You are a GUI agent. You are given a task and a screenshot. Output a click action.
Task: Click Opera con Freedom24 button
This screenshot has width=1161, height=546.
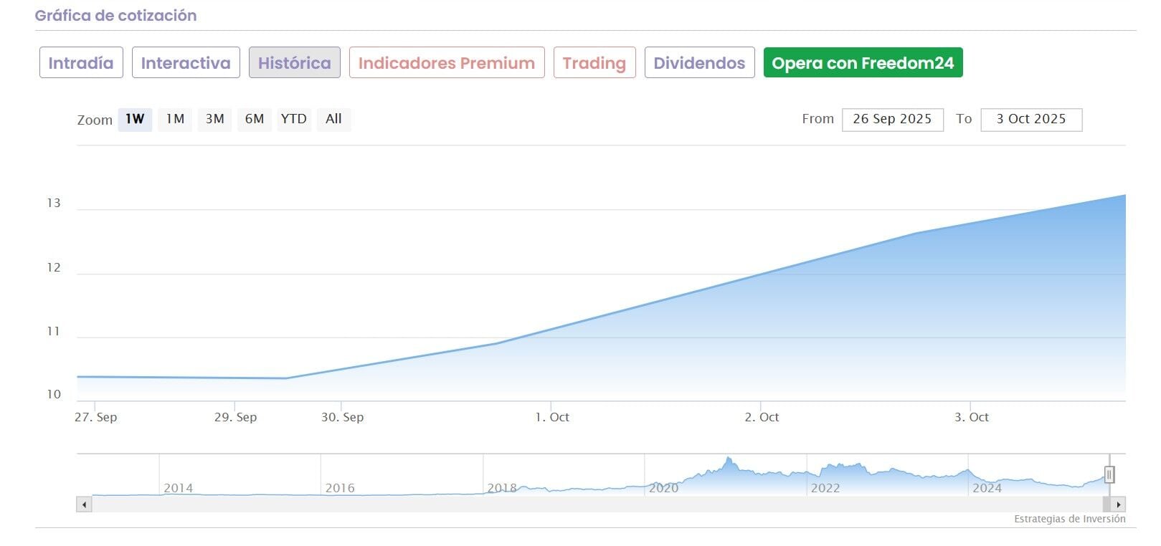pos(863,63)
